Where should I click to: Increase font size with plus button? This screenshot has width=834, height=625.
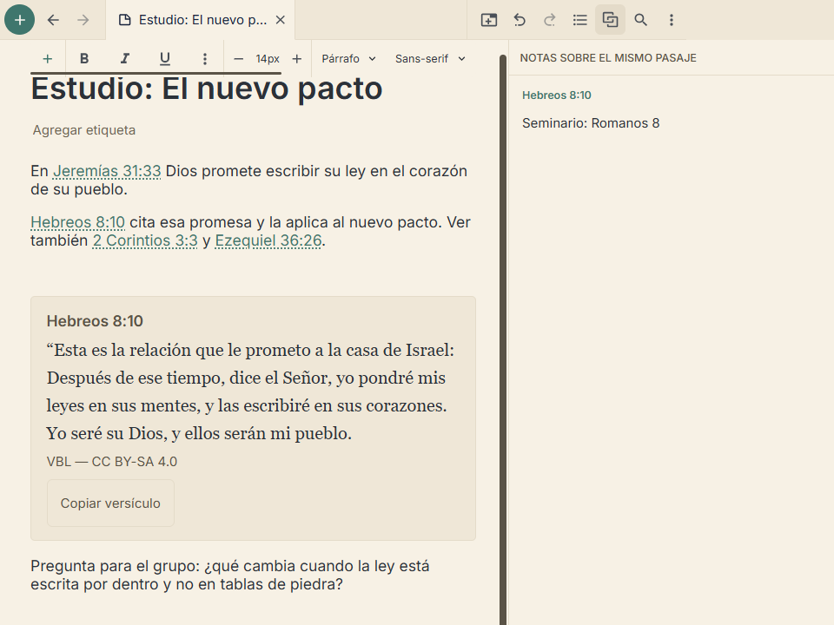[x=297, y=58]
